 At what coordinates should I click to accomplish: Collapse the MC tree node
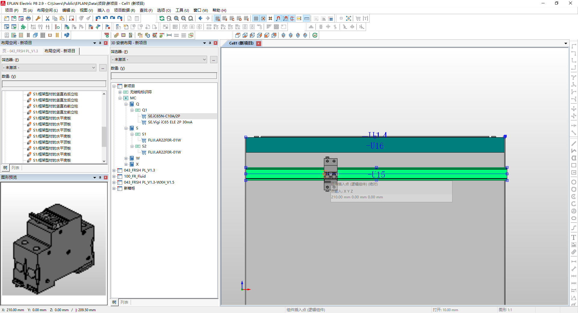click(x=120, y=98)
